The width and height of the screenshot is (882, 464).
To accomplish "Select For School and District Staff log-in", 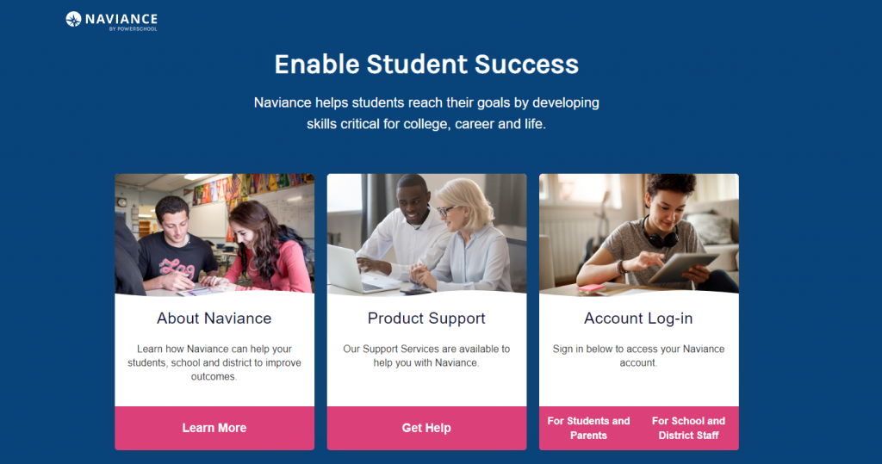I will coord(688,428).
